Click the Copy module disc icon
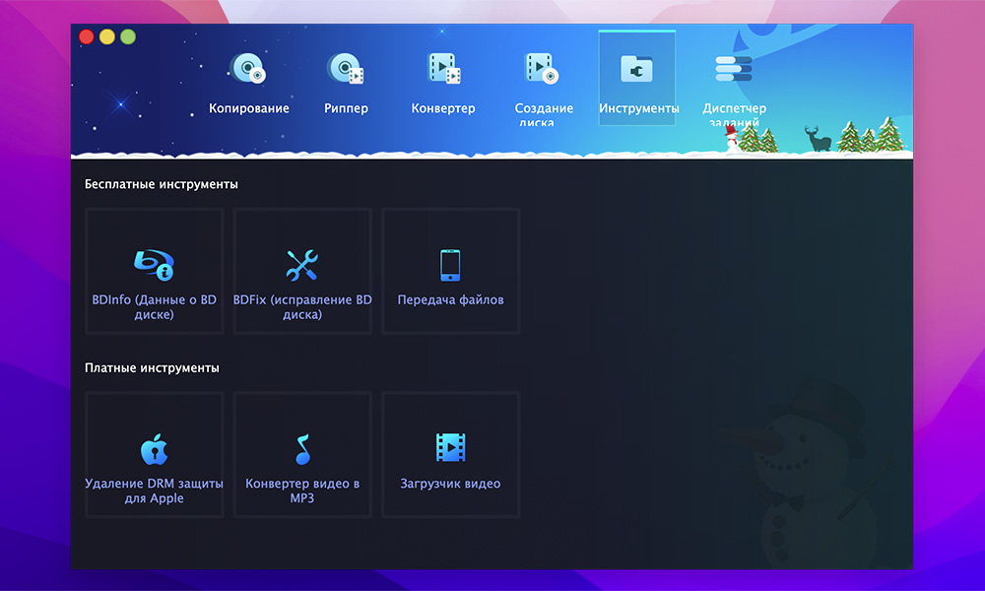Viewport: 985px width, 591px height. (x=248, y=70)
